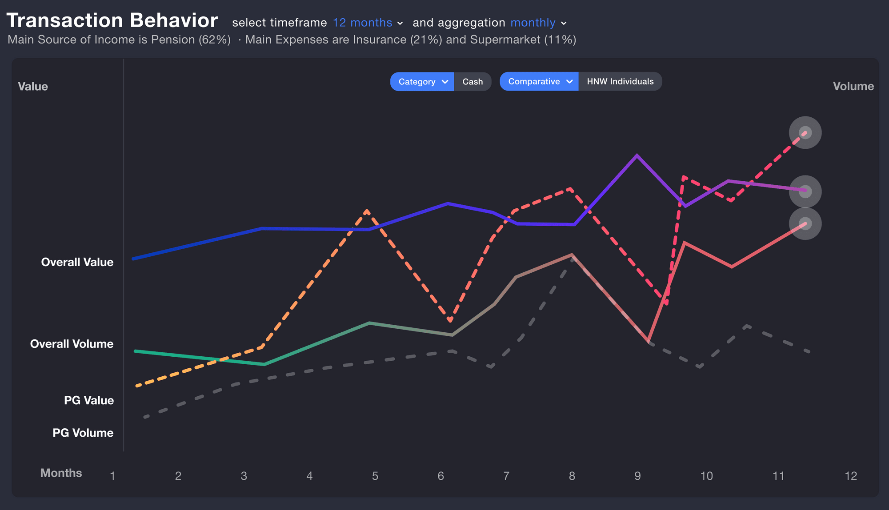Click the purple line endpoint marker
Screen dimensions: 889x510
point(805,191)
